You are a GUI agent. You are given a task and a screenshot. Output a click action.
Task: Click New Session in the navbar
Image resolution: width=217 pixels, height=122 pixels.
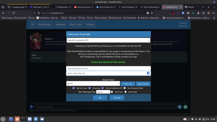click(x=45, y=25)
